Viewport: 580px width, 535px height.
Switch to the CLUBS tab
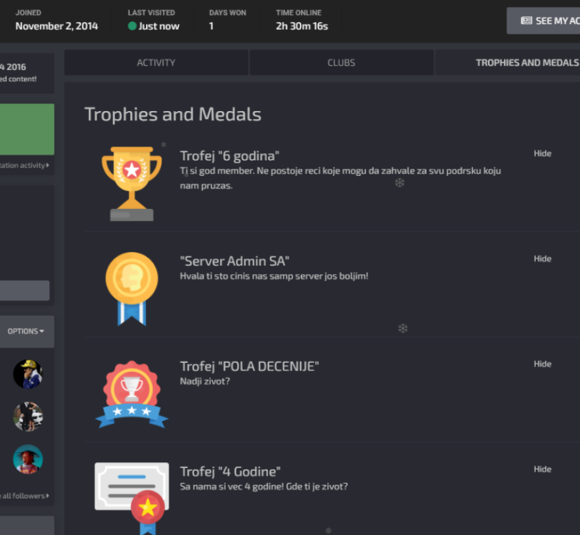[x=341, y=62]
